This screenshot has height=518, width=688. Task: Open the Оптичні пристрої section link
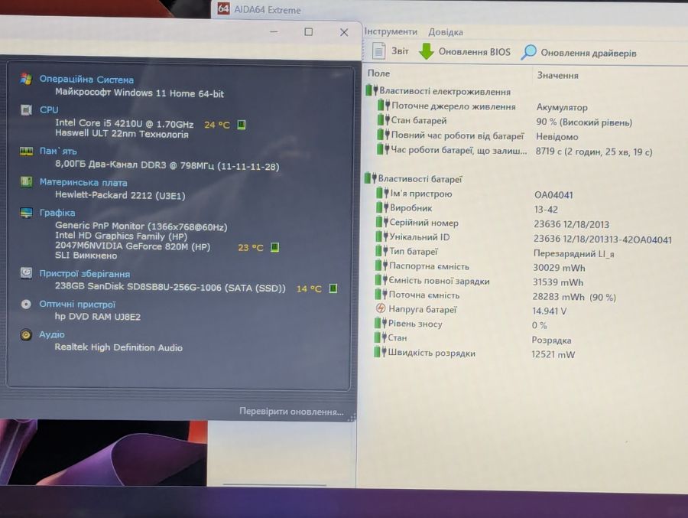pyautogui.click(x=77, y=304)
